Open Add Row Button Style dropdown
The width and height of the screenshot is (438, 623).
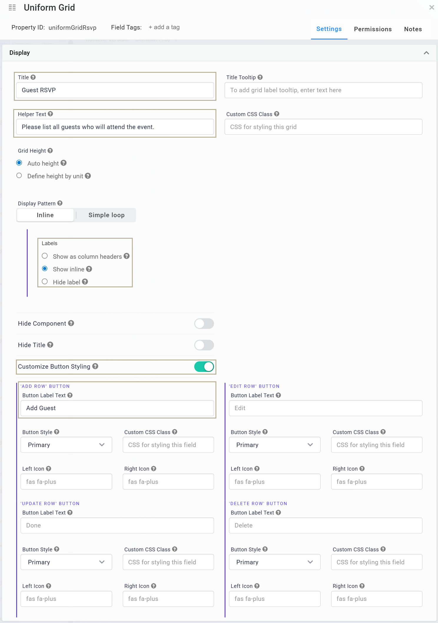(x=66, y=445)
